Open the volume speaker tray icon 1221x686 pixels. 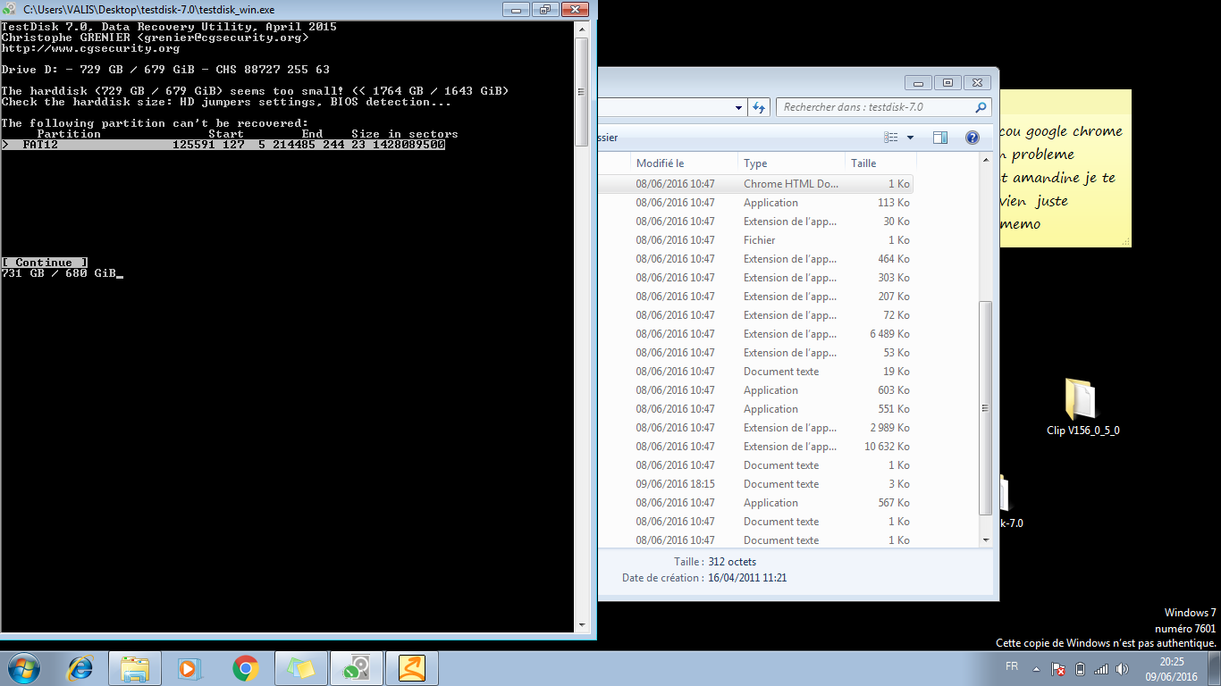(x=1123, y=668)
